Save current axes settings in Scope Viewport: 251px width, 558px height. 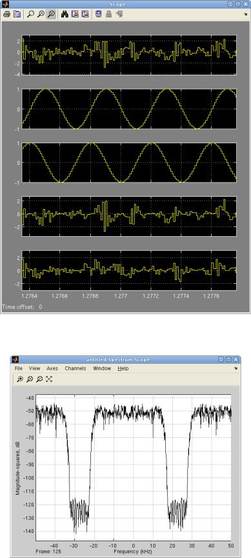(75, 14)
